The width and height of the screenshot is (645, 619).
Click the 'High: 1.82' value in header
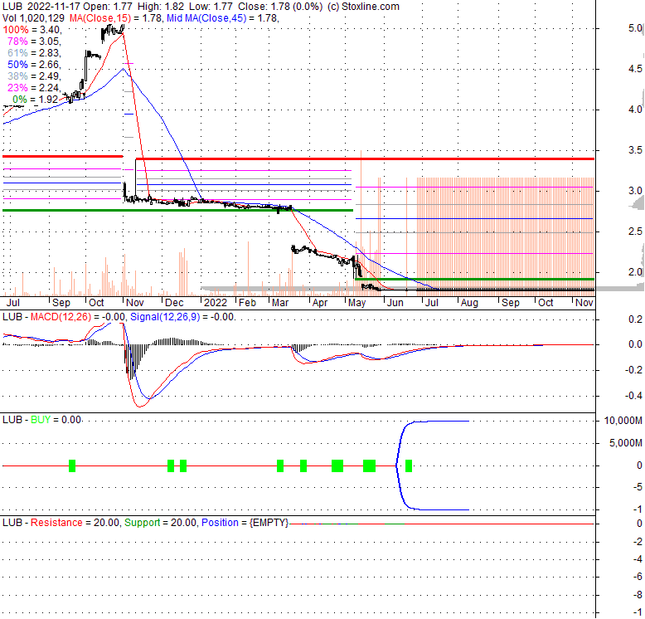161,7
